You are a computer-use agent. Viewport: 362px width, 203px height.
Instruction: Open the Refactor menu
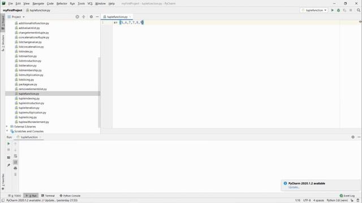tap(62, 3)
